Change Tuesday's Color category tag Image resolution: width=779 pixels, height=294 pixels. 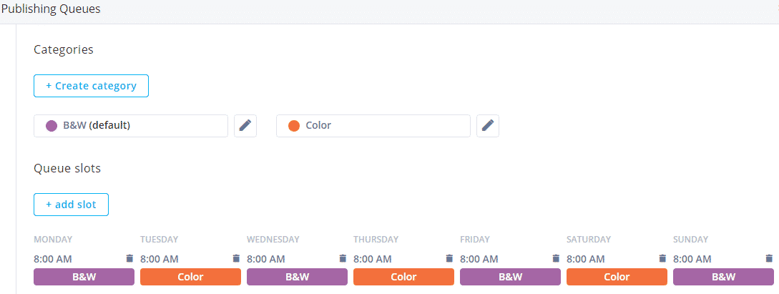click(190, 277)
